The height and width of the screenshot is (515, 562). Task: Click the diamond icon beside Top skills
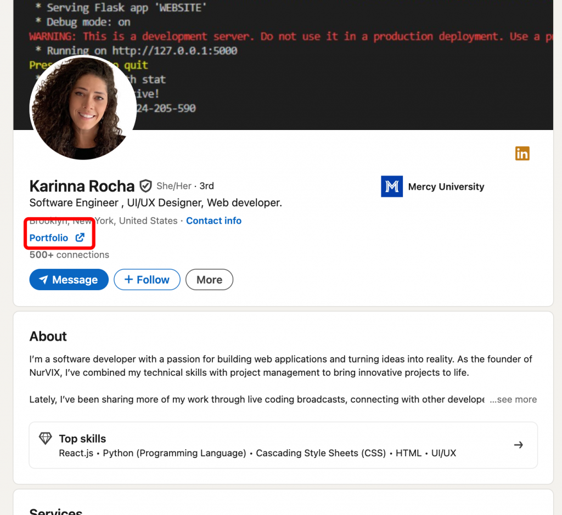coord(45,439)
